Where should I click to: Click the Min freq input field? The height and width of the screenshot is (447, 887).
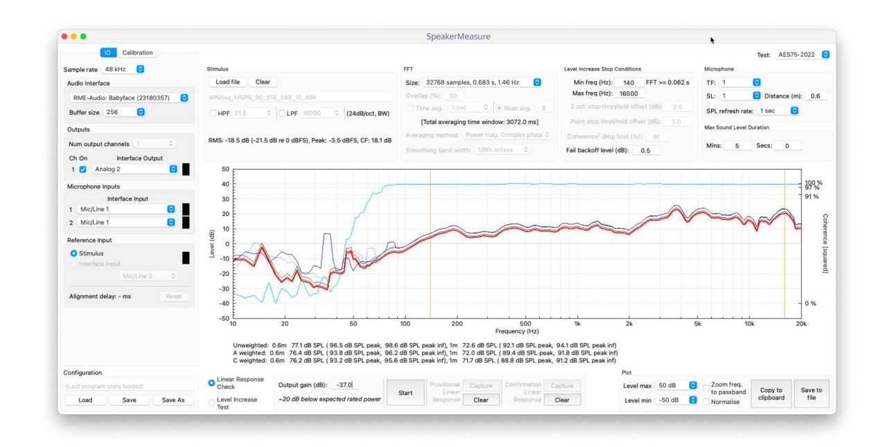click(629, 83)
